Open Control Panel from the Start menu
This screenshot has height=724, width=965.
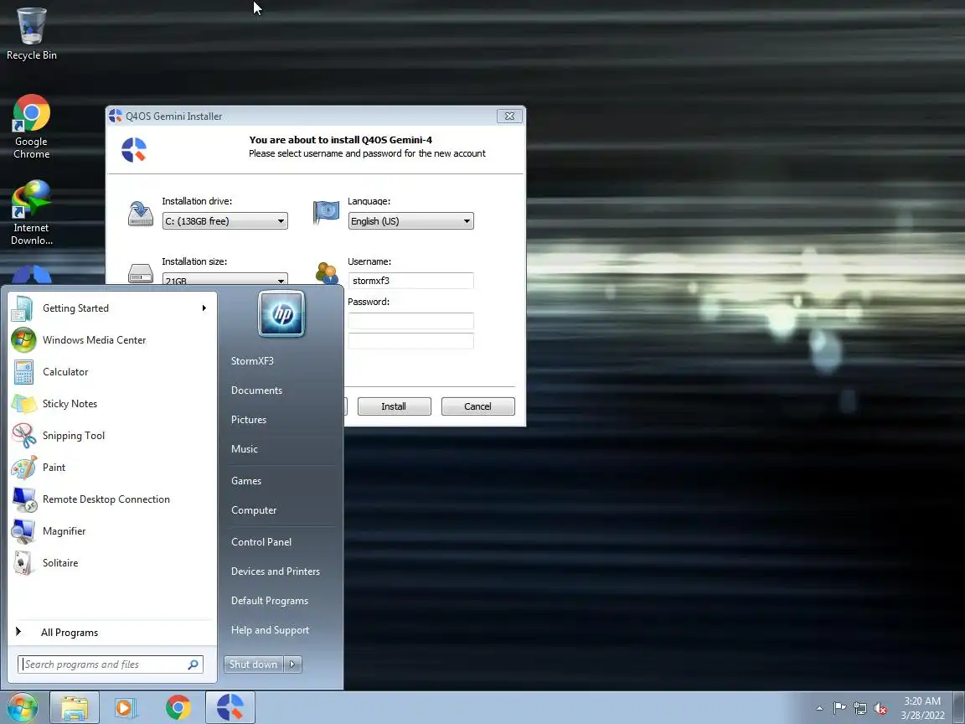tap(261, 542)
